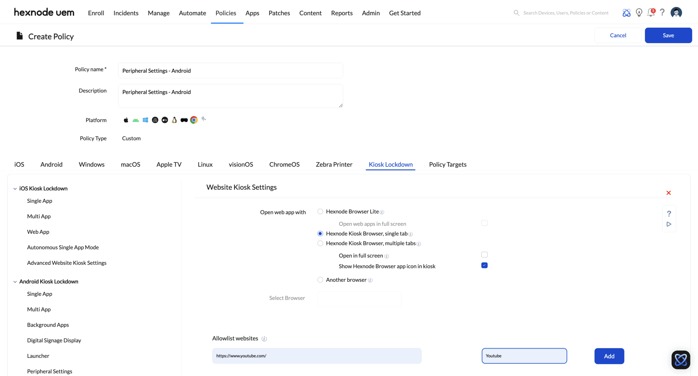The image size is (698, 376).
Task: Open the Hexnode chat assistant icon
Action: coord(681,360)
